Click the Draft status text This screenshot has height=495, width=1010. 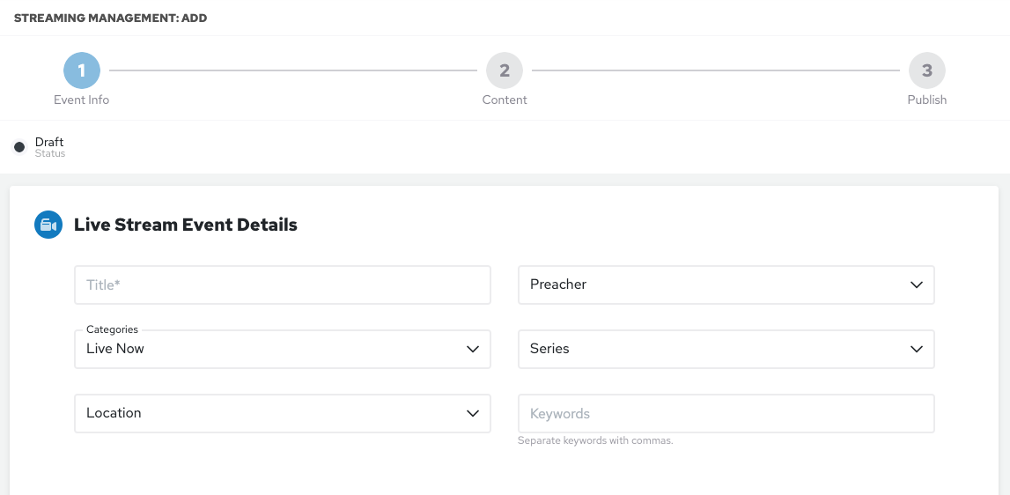(x=49, y=142)
